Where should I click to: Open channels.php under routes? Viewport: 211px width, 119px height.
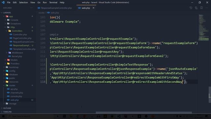[x=17, y=93]
